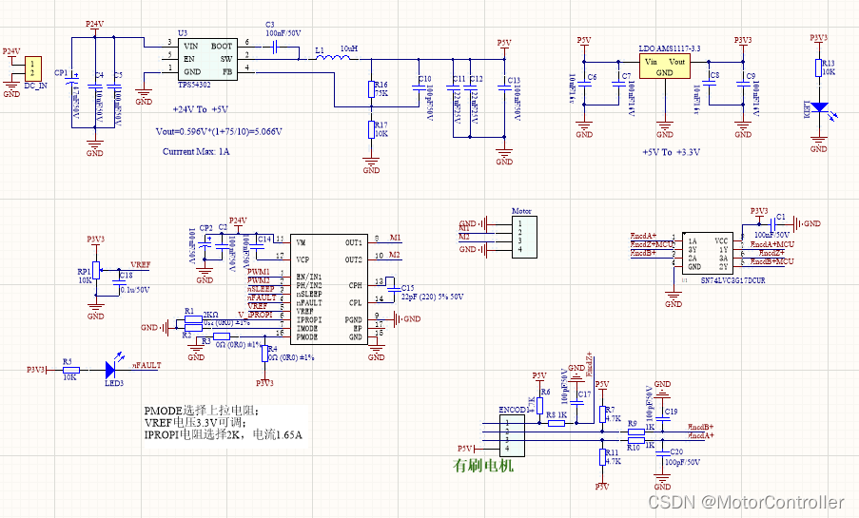Select the U3 TPS54302 regulator chip
This screenshot has height=518, width=859.
pyautogui.click(x=207, y=59)
